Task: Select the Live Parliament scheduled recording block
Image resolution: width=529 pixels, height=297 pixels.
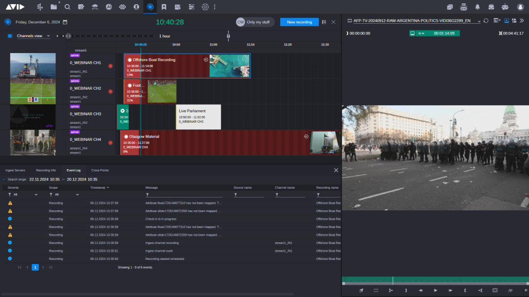Action: (198, 117)
